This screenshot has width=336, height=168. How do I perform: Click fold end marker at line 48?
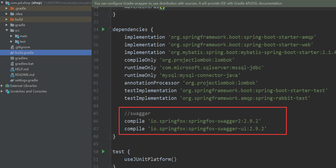pyautogui.click(x=111, y=136)
